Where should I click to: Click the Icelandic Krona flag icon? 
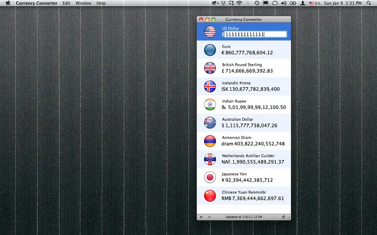pyautogui.click(x=210, y=86)
